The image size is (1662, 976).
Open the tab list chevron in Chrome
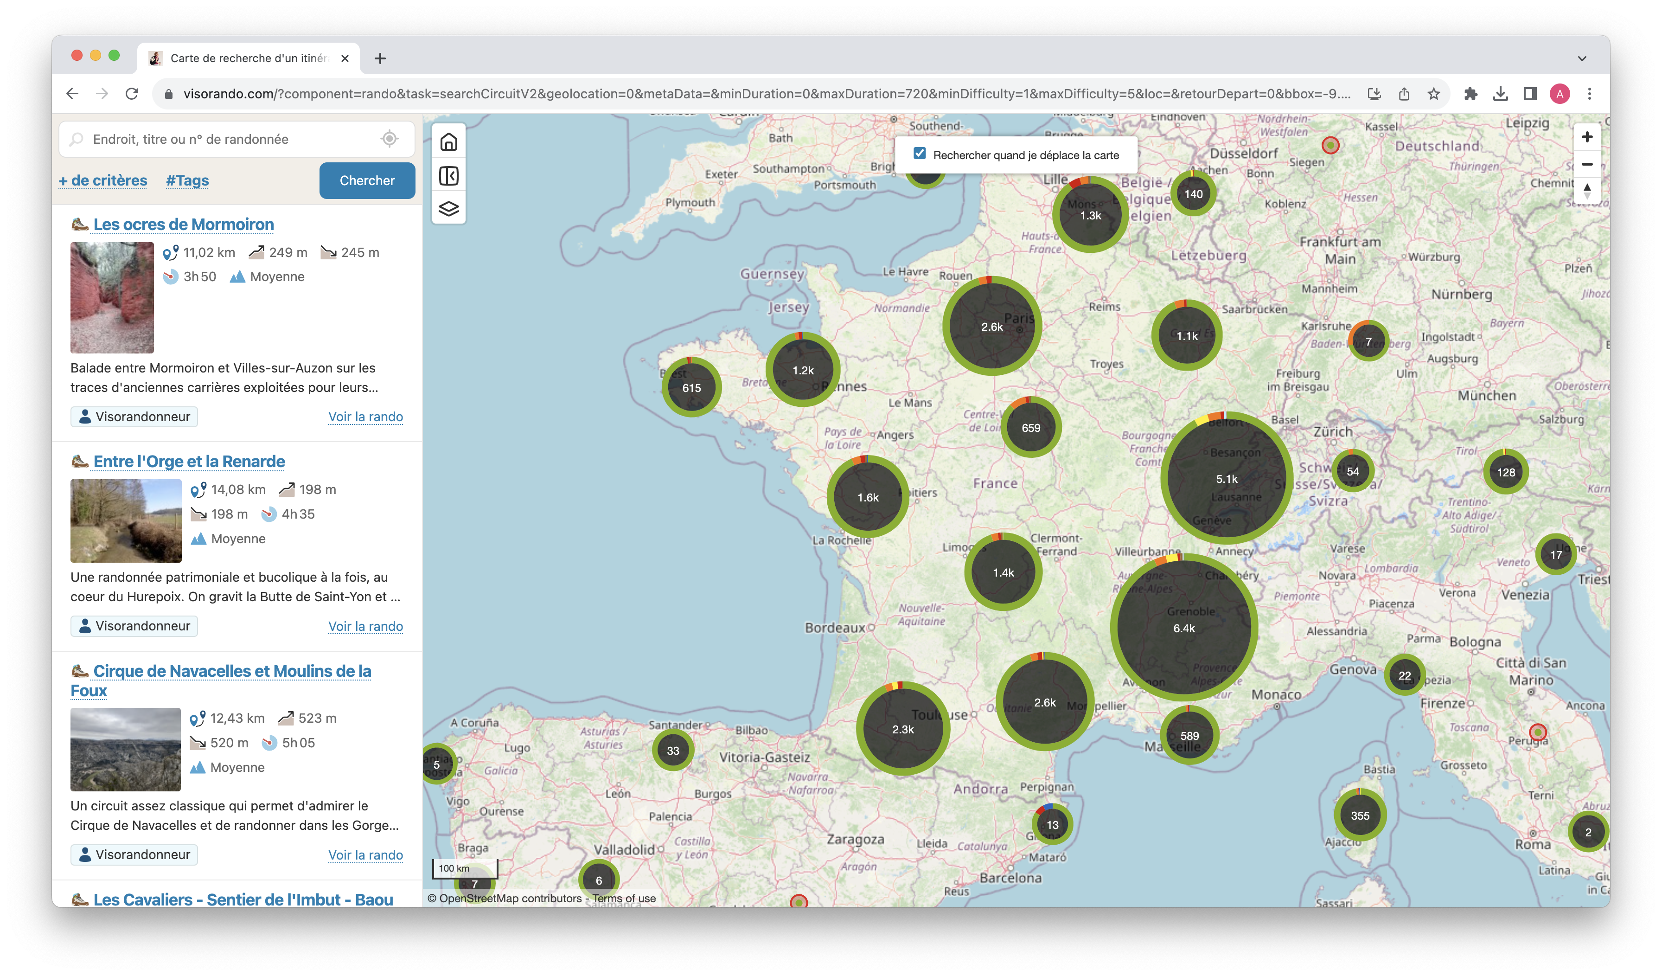[x=1581, y=58]
